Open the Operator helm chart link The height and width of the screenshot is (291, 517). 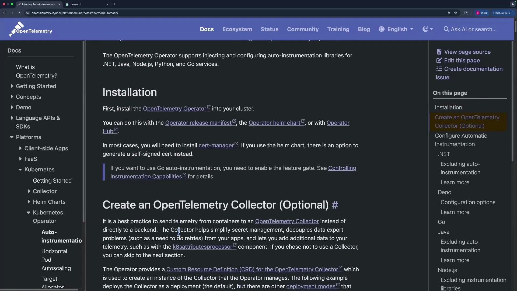(277, 123)
